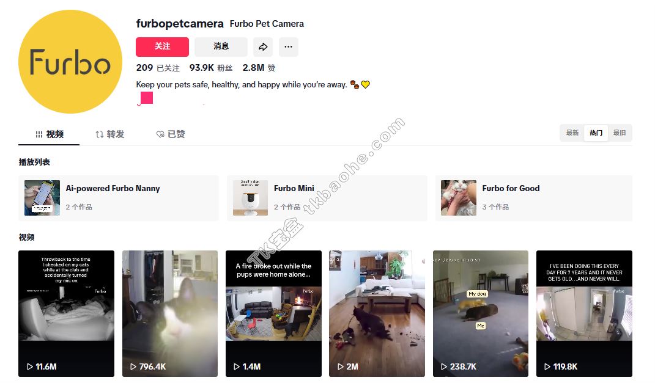The height and width of the screenshot is (383, 655).
Task: Open the three-dots more options menu
Action: point(288,46)
